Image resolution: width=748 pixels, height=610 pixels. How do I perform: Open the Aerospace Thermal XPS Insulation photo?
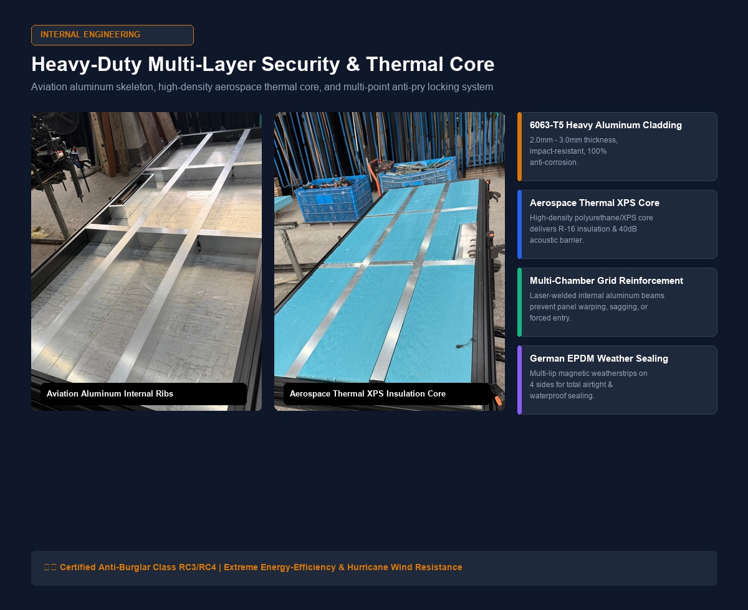390,261
